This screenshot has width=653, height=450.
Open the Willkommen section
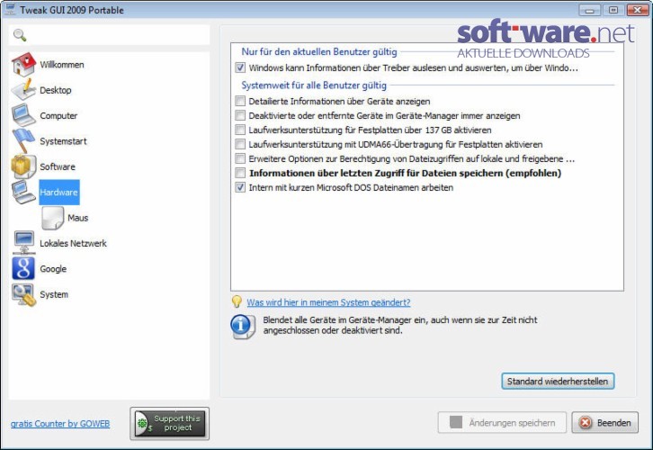tap(62, 65)
